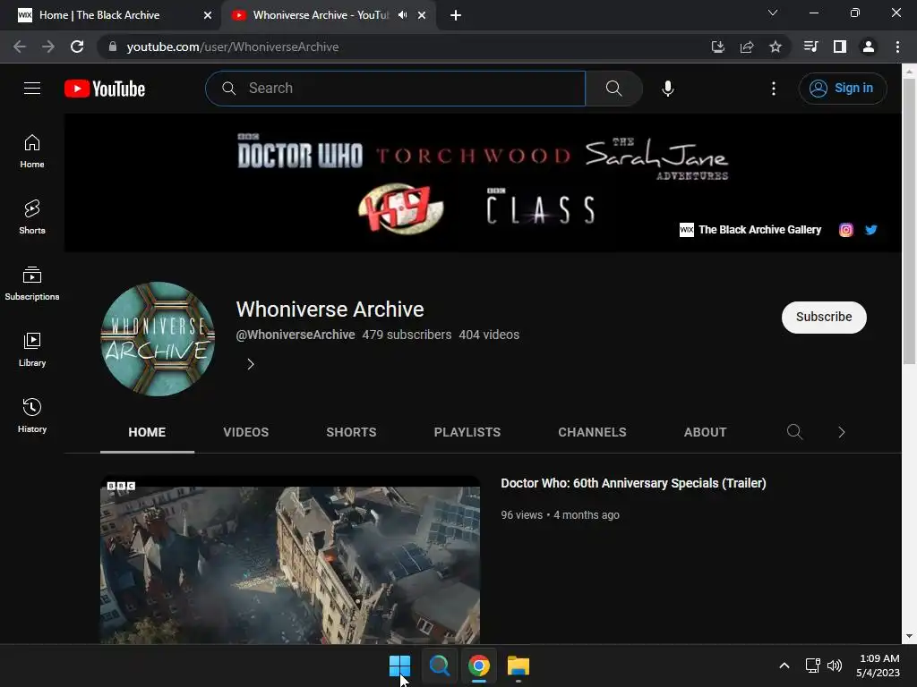The width and height of the screenshot is (917, 687).
Task: Activate voice search microphone
Action: (668, 89)
